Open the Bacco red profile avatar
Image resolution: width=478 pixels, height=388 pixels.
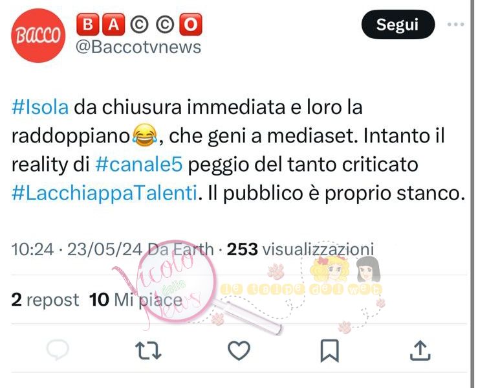coord(38,36)
